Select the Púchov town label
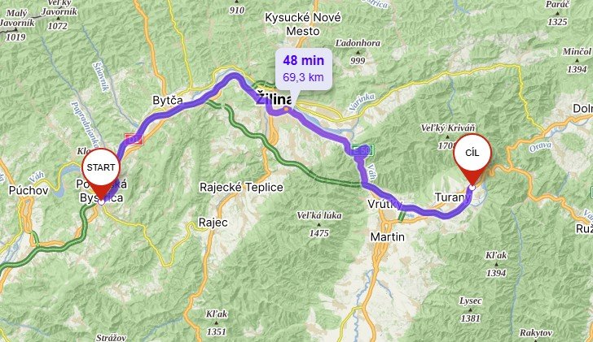The height and width of the screenshot is (342, 593). pos(29,190)
